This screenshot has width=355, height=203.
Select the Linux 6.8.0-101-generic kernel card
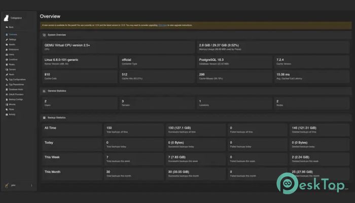[x=80, y=61]
